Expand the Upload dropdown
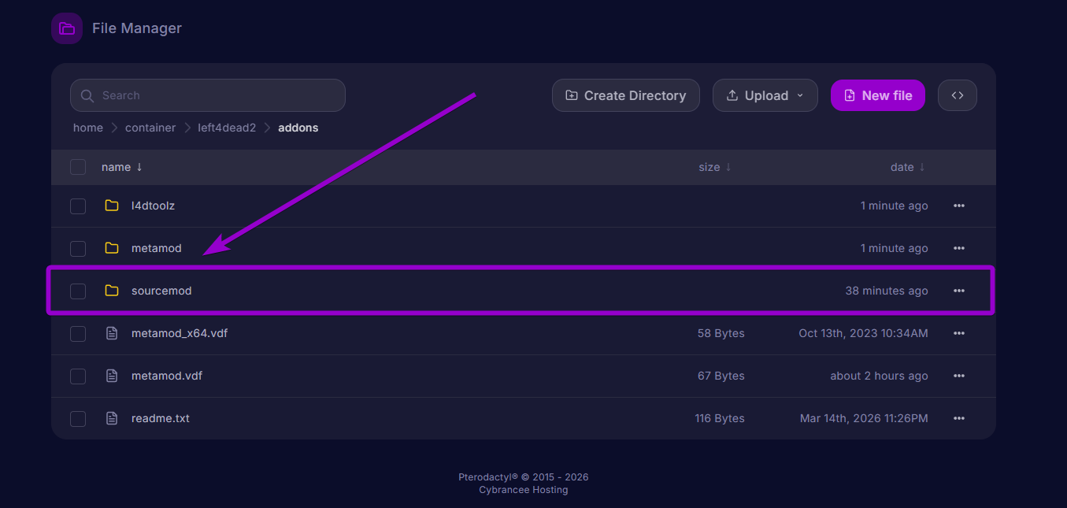Screen dimensions: 1067x508 coord(765,95)
